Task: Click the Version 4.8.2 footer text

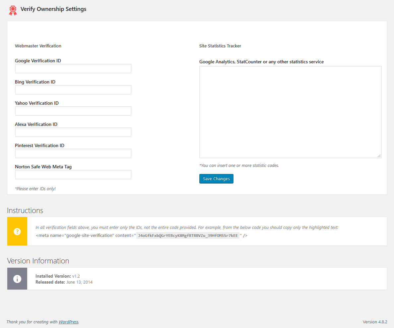Action: point(375,322)
